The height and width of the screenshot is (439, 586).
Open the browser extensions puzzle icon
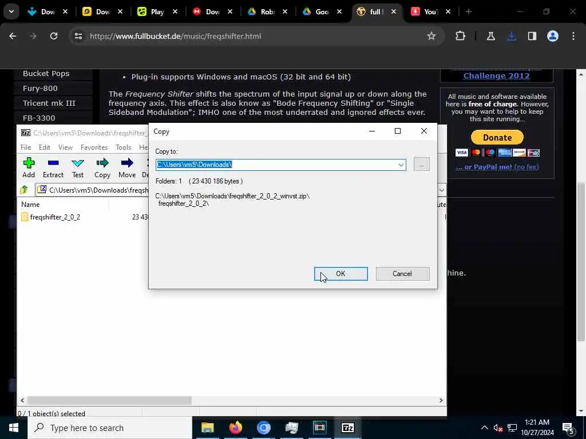pos(461,36)
